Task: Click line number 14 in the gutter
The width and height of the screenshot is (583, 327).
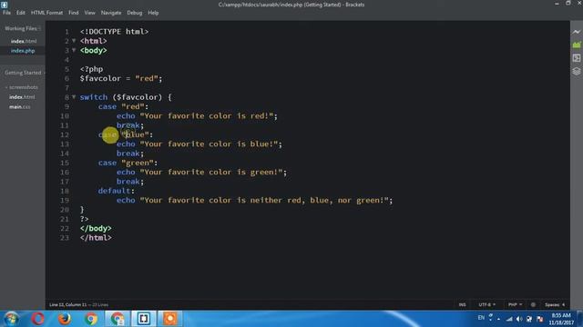Action: click(x=65, y=154)
